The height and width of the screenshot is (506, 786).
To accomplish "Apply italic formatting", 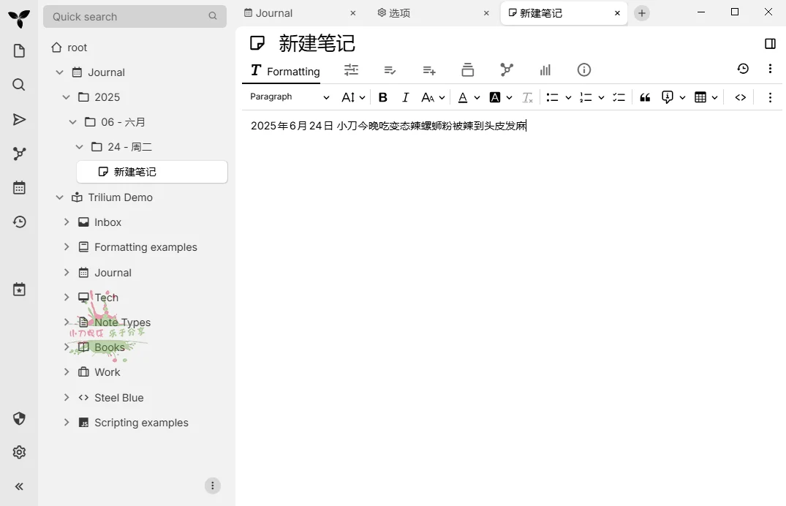I will pyautogui.click(x=405, y=97).
